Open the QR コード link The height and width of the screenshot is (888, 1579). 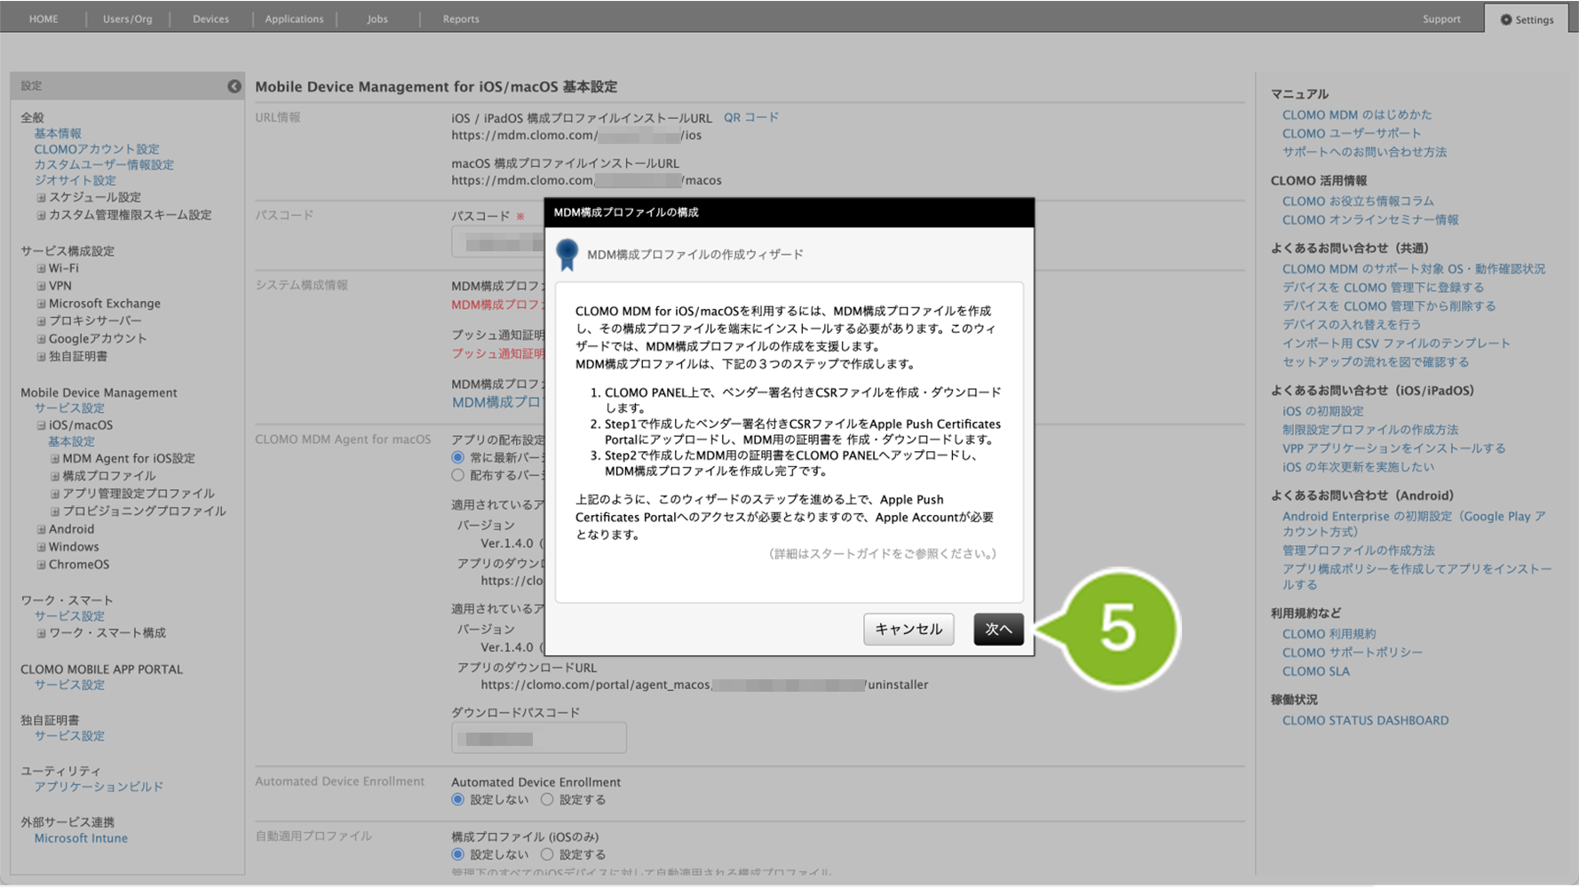pos(751,117)
